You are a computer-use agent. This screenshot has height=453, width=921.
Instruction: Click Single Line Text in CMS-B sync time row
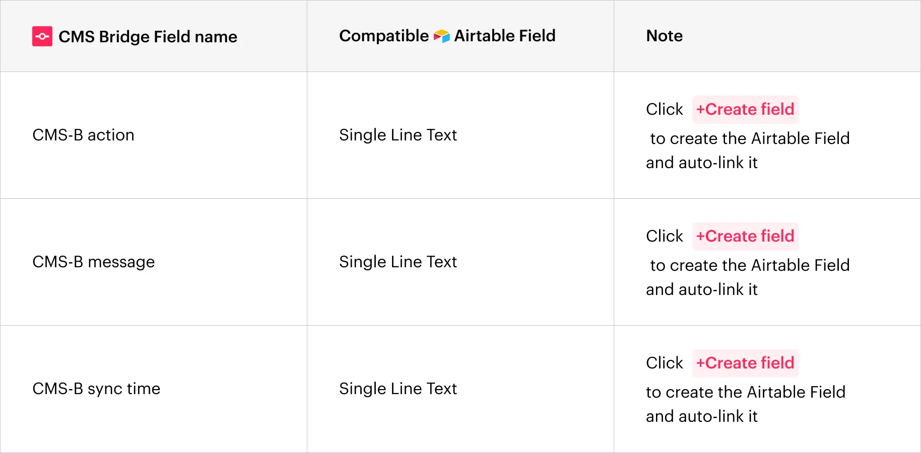coord(398,389)
